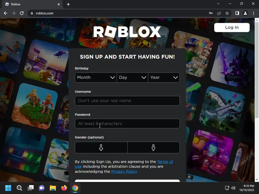Screen dimensions: 259x194
Task: Expand the Day birthday dropdown
Action: coord(132,78)
